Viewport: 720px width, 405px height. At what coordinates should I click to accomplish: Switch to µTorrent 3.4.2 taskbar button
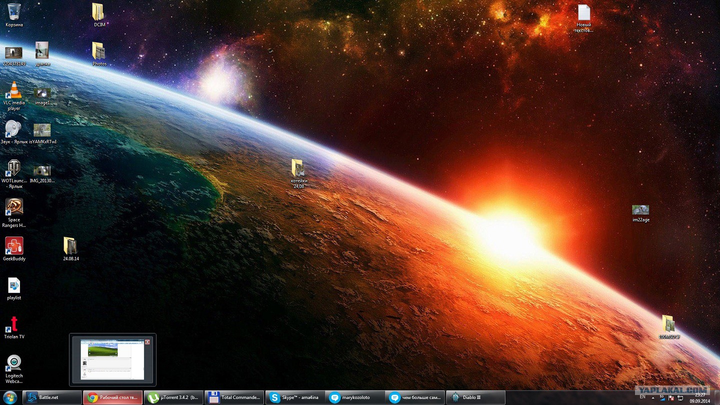[x=174, y=397]
